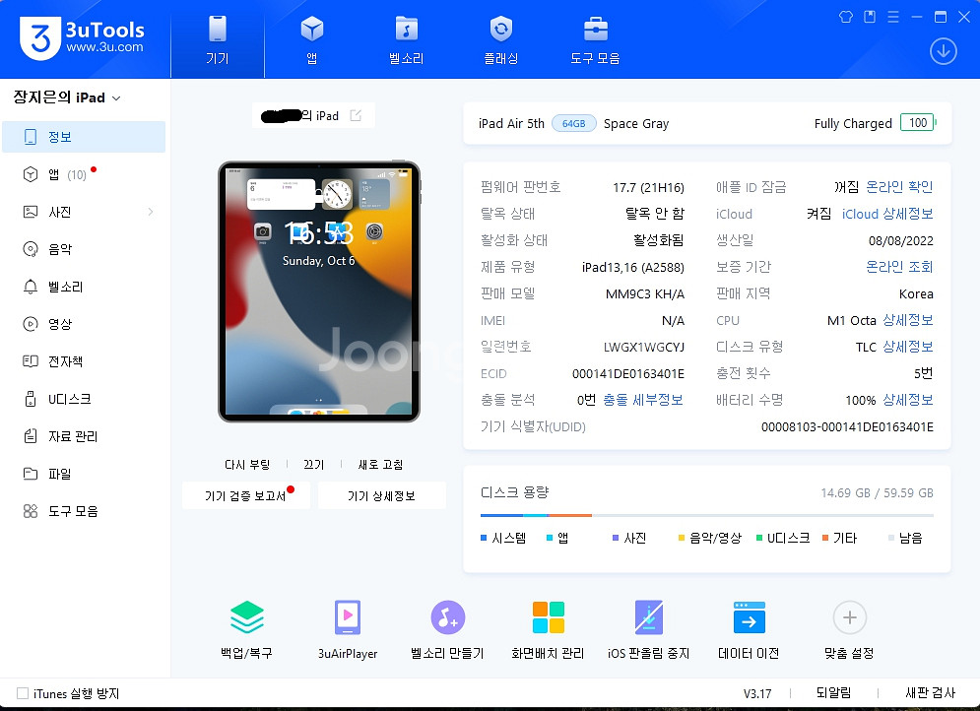This screenshot has width=980, height=711.
Task: Click 끄기 power off
Action: (x=314, y=464)
